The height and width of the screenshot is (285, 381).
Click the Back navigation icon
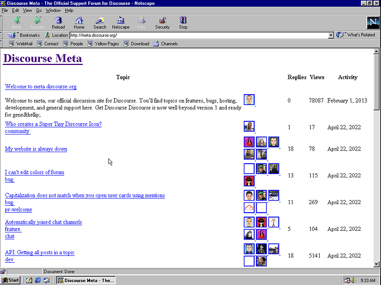tap(17, 23)
